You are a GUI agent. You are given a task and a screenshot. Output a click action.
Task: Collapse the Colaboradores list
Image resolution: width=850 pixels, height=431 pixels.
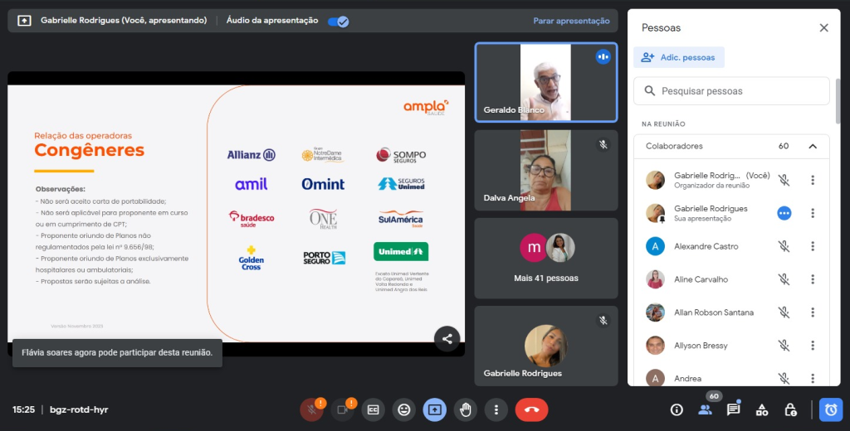click(812, 147)
